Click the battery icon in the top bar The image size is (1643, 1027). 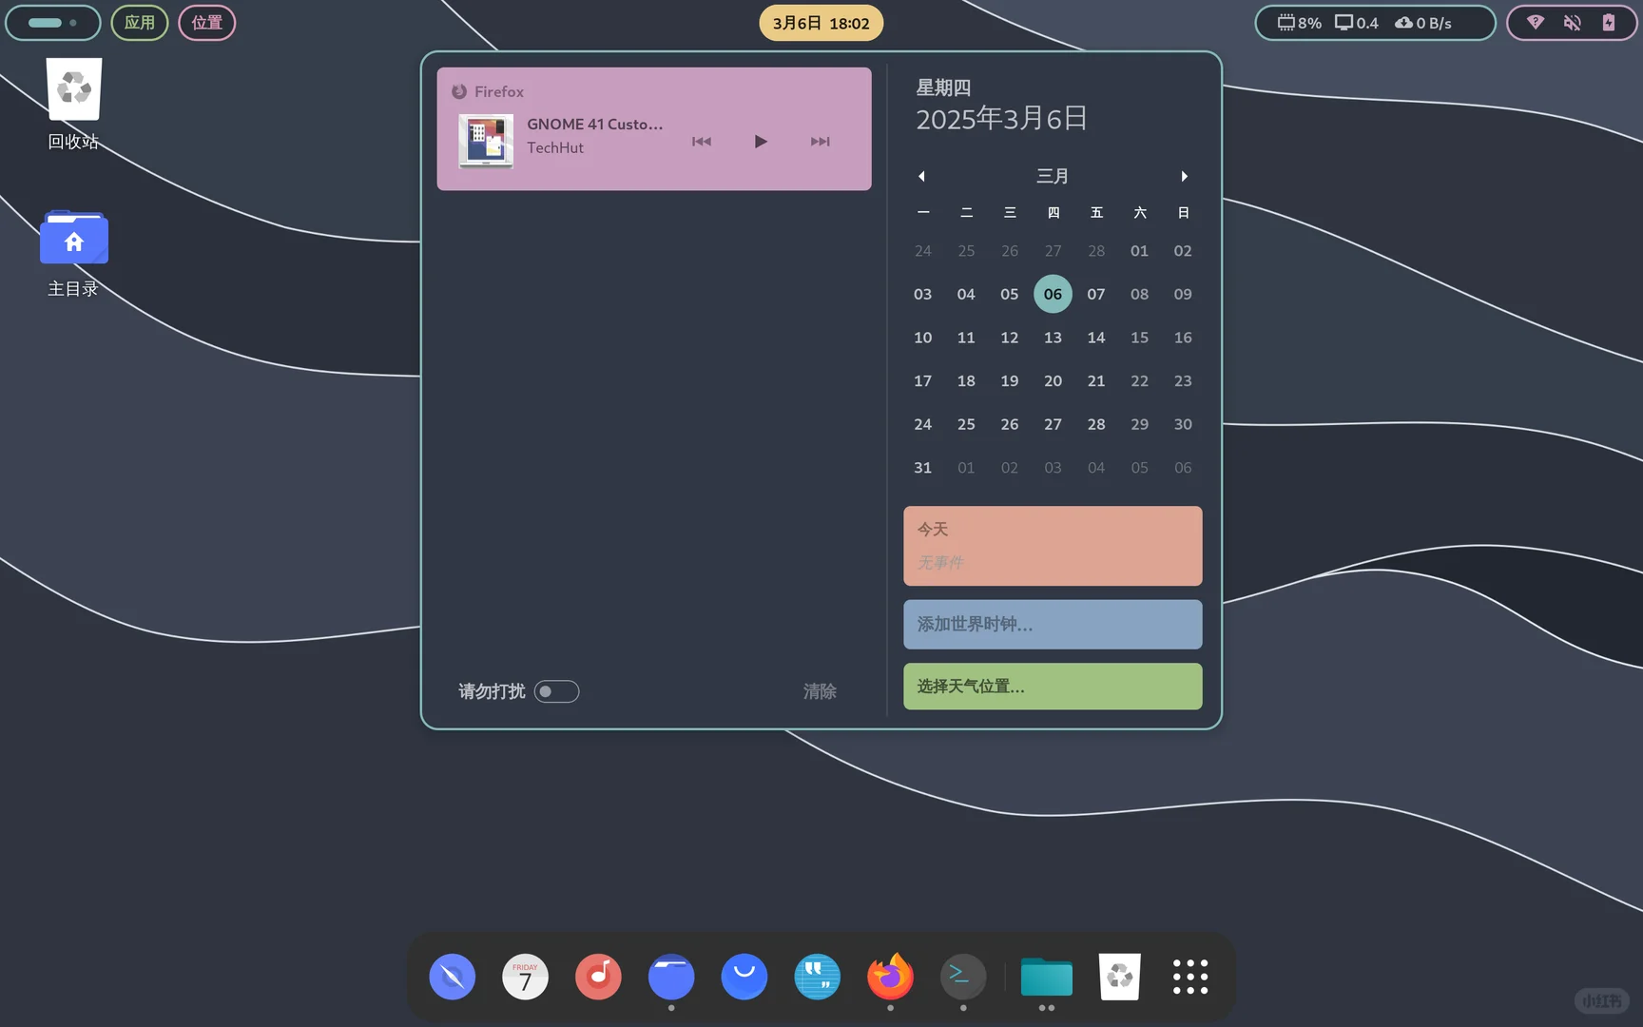[1609, 23]
